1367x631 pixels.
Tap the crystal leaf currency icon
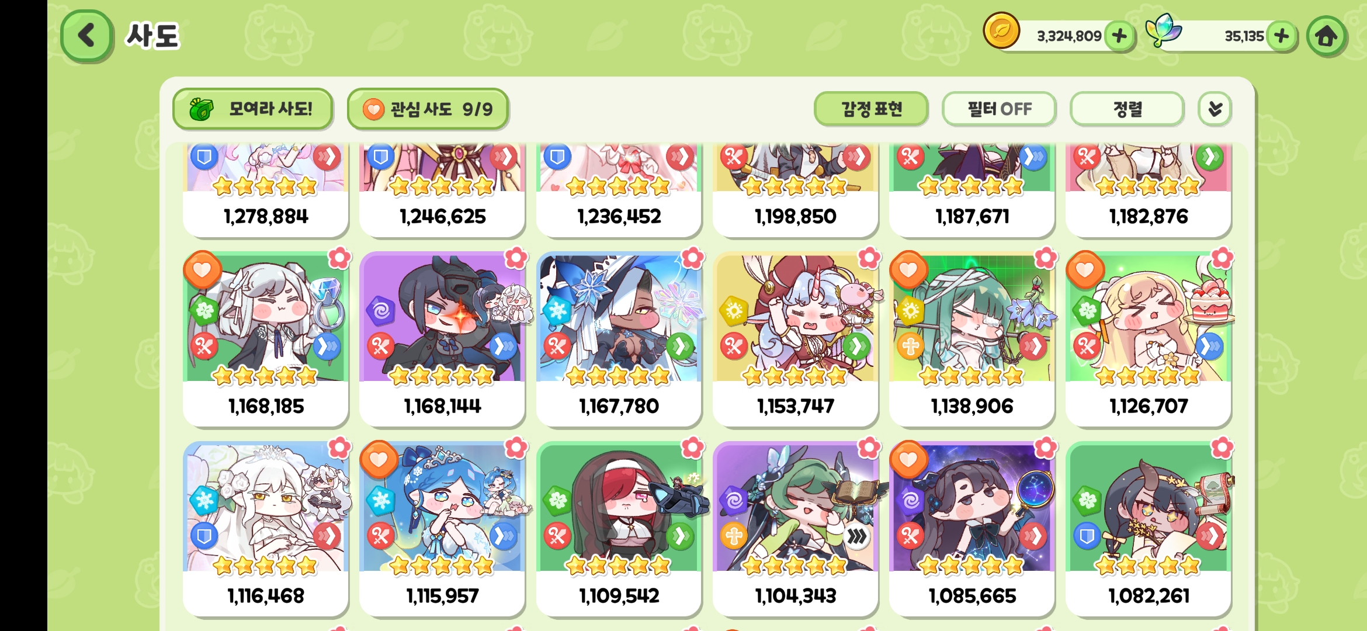[1163, 30]
